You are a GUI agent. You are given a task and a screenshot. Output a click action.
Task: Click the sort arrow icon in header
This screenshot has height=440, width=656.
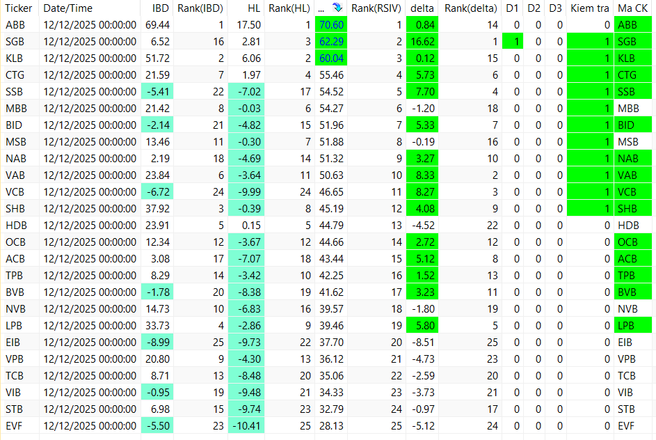pyautogui.click(x=337, y=8)
